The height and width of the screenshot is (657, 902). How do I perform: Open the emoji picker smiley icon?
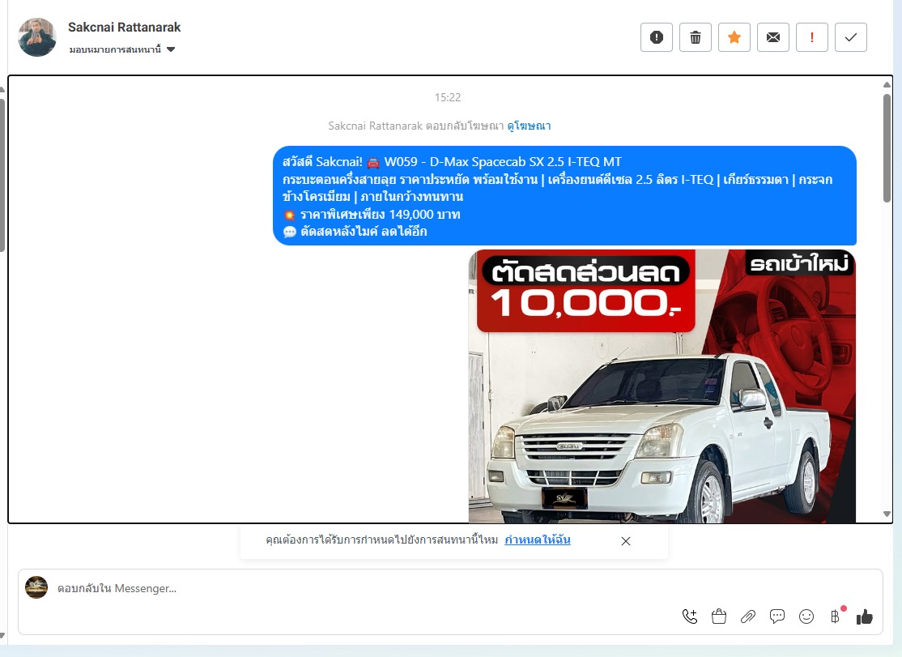[x=806, y=616]
